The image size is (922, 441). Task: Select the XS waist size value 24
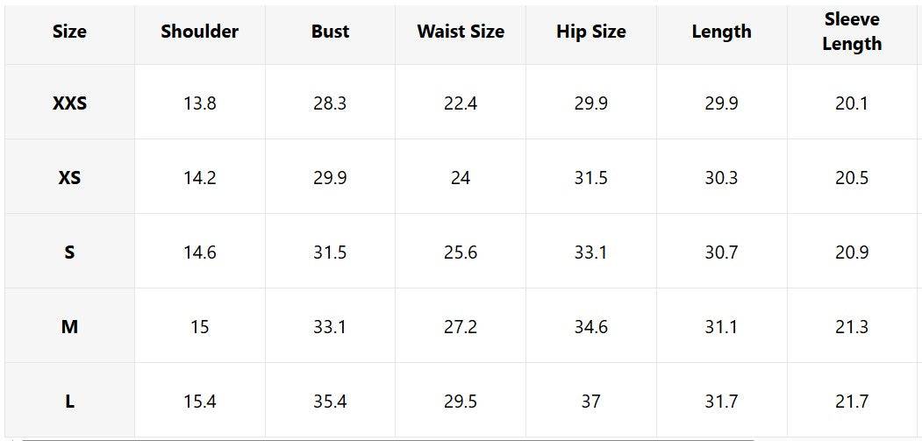(x=461, y=178)
